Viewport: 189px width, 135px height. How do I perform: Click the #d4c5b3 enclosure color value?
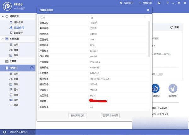coord(94,73)
